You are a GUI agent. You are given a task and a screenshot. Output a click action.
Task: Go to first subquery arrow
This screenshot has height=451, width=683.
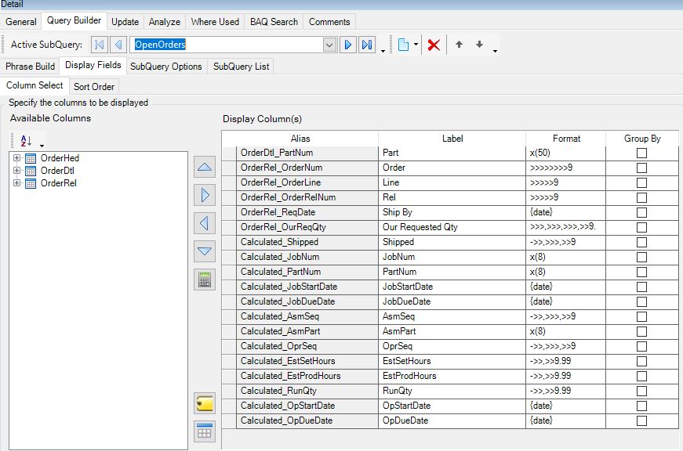coord(100,45)
